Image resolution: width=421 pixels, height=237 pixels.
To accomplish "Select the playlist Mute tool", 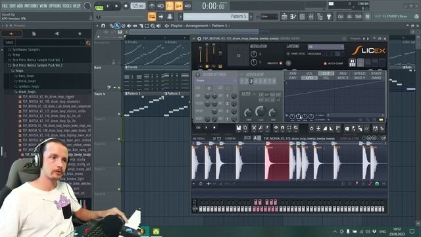I will point(129,26).
